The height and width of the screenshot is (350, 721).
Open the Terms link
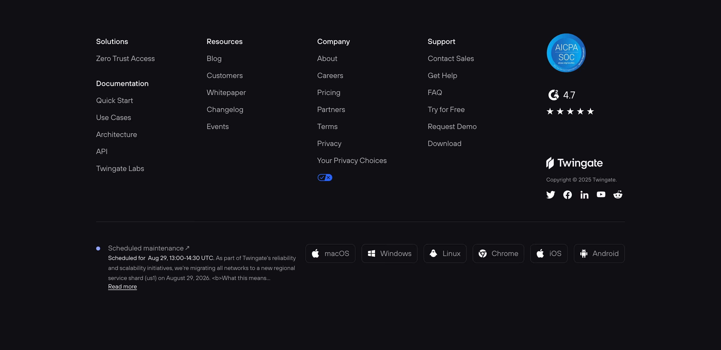327,126
